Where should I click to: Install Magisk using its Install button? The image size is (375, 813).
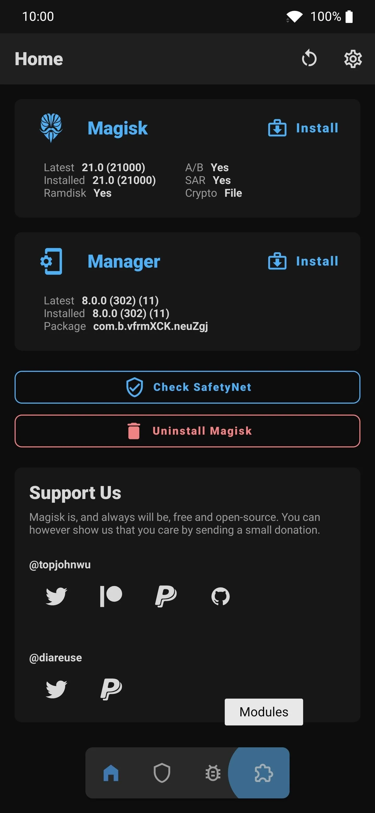point(303,128)
